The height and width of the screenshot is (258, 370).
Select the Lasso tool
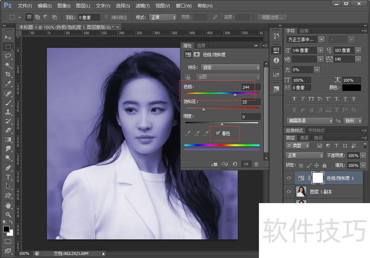tap(8, 56)
